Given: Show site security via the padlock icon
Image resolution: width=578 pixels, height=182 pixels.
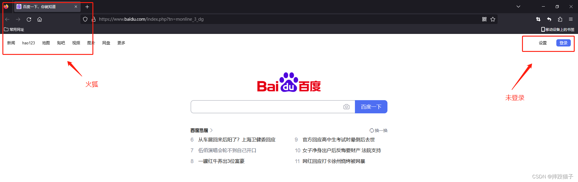Looking at the screenshot, I should [x=94, y=19].
